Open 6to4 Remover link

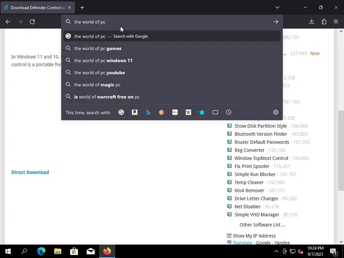tap(249, 190)
